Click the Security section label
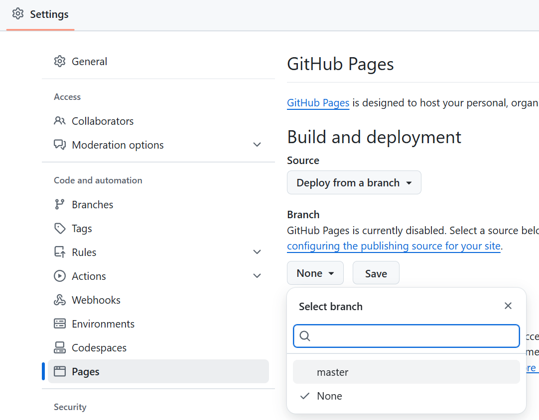Screen dimensions: 539x420 click(70, 407)
